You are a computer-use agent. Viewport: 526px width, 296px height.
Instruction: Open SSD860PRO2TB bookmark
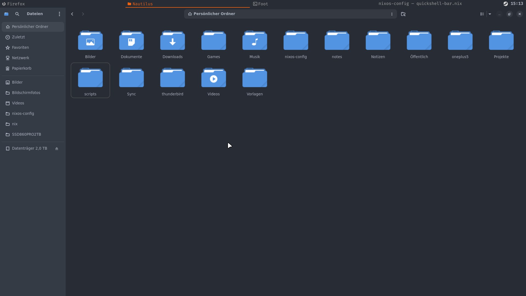(x=33, y=135)
